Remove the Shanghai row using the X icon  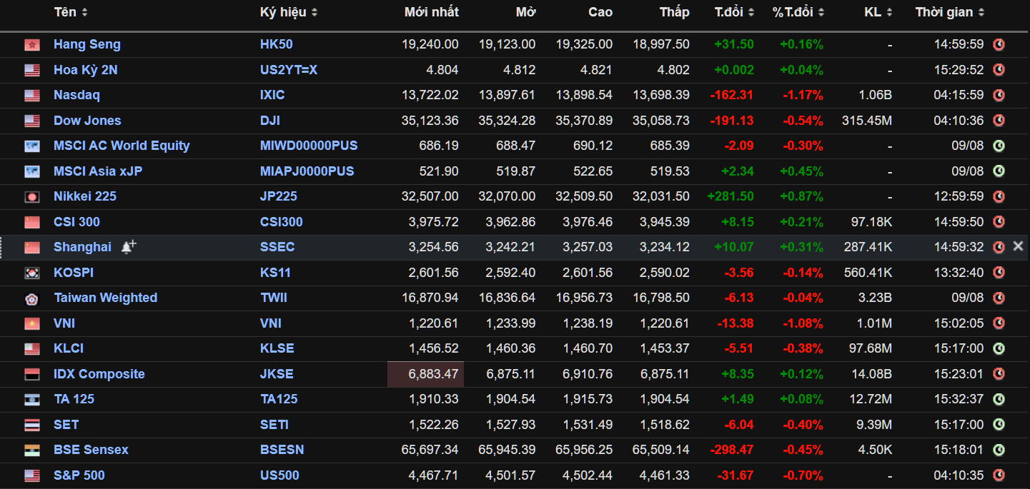click(1018, 247)
